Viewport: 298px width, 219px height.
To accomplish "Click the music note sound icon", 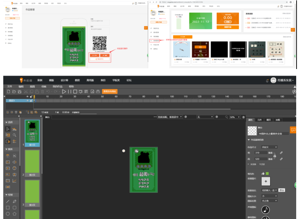I will (266, 210).
